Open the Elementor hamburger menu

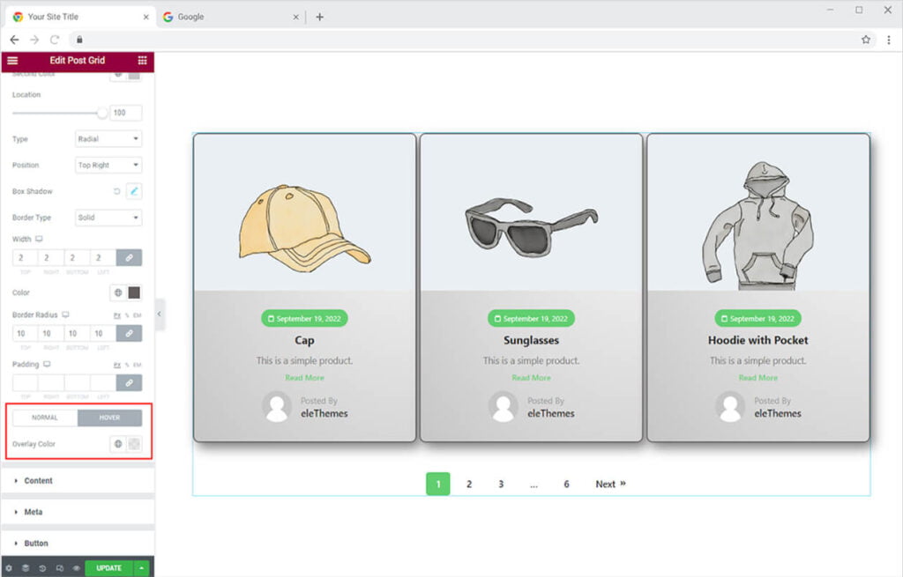click(12, 61)
